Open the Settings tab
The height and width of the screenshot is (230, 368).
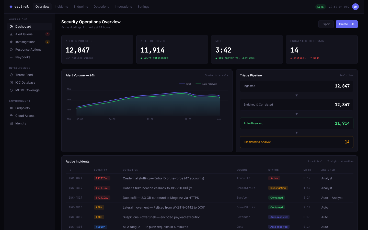(143, 7)
